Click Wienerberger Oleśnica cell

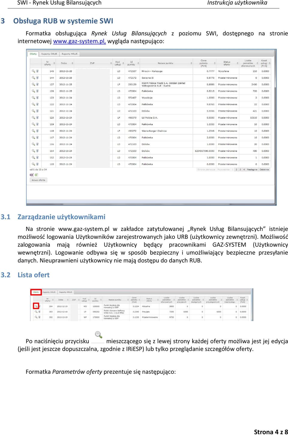pos(154,131)
